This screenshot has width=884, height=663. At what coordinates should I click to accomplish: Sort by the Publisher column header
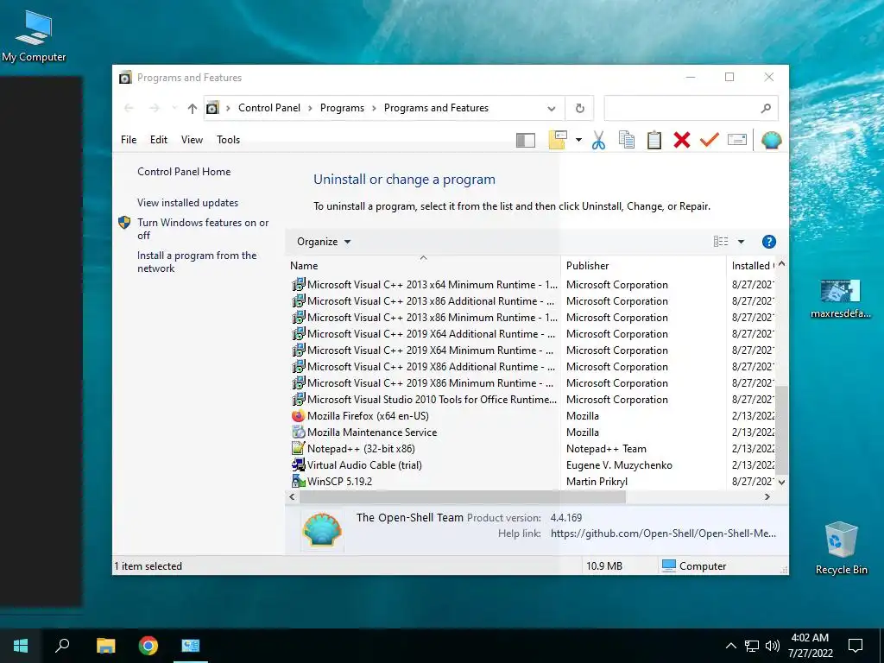[x=643, y=266]
